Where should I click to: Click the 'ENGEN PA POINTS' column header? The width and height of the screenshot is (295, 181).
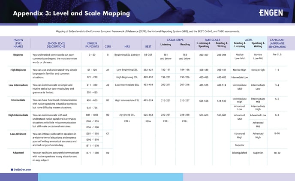[92, 45]
